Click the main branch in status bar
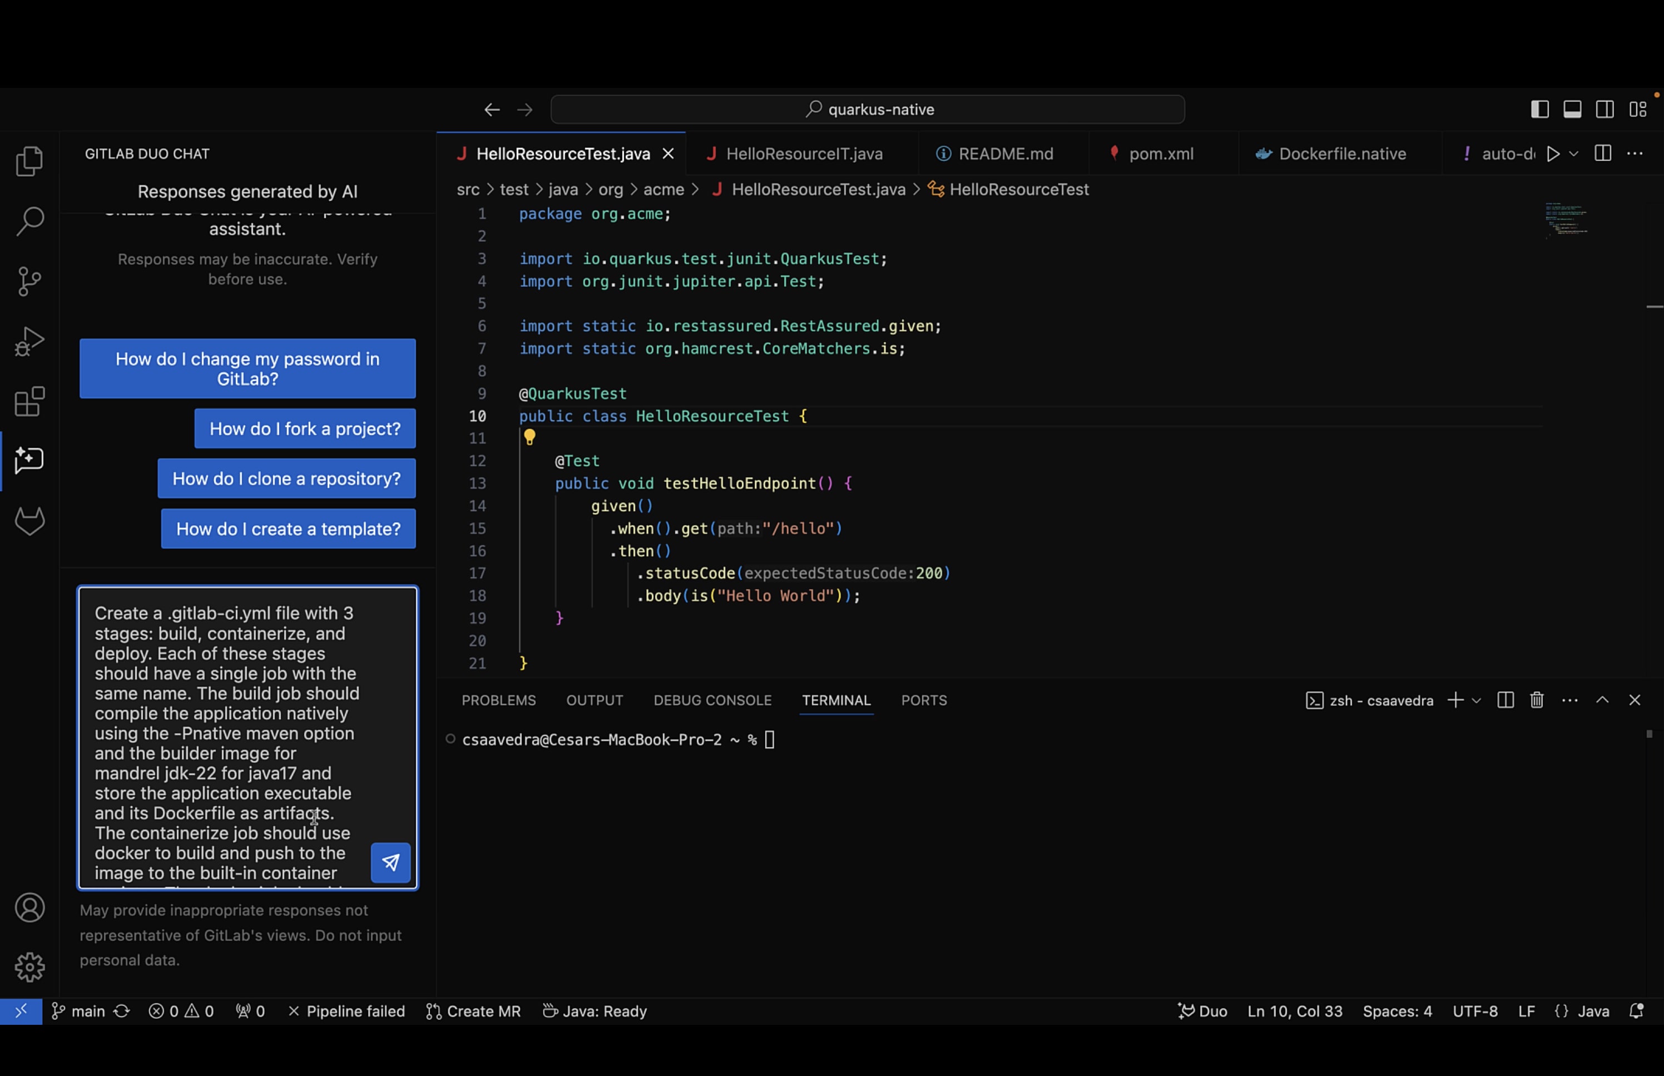1664x1076 pixels. pyautogui.click(x=78, y=1011)
